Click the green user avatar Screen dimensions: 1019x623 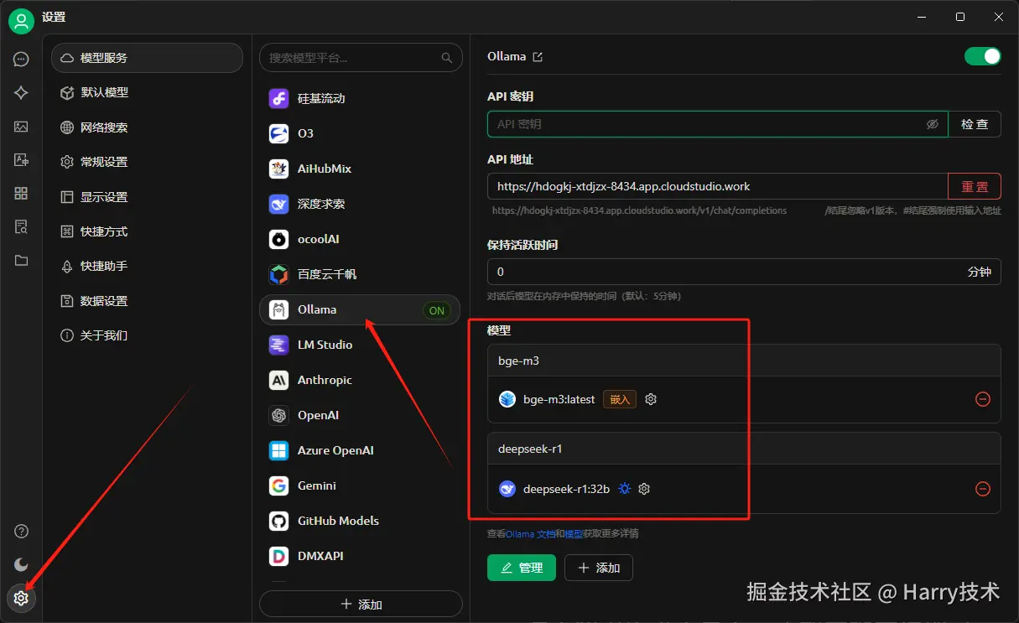tap(21, 21)
